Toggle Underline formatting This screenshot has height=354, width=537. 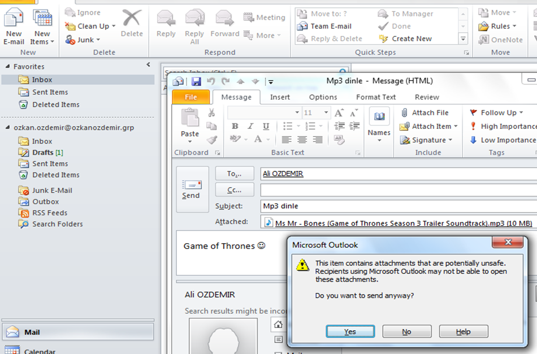266,126
